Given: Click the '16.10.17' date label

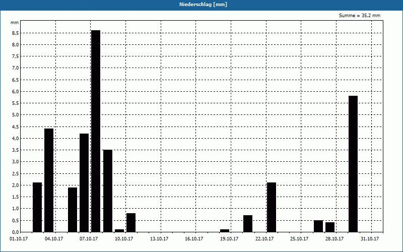Looking at the screenshot, I should tap(194, 239).
